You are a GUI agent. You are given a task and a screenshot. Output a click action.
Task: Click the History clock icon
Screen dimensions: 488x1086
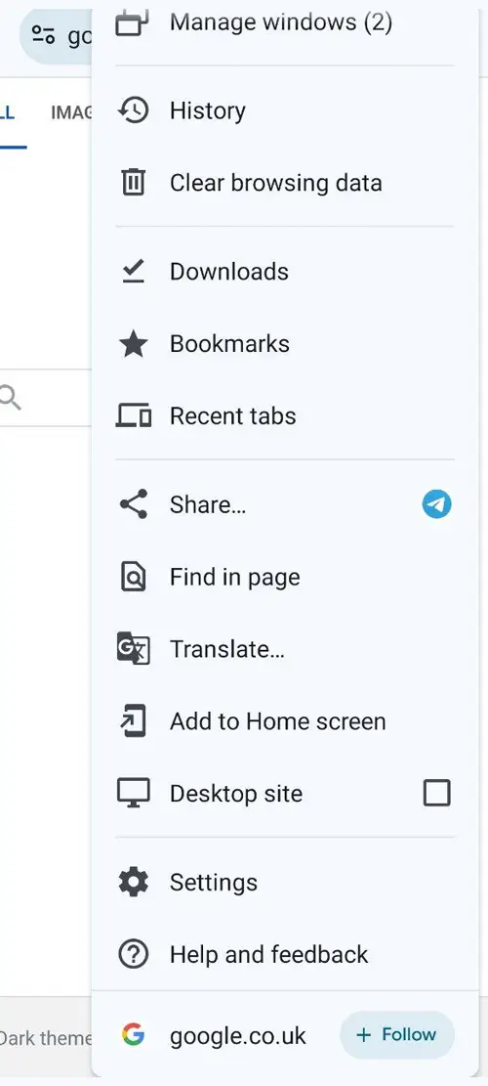coord(133,110)
